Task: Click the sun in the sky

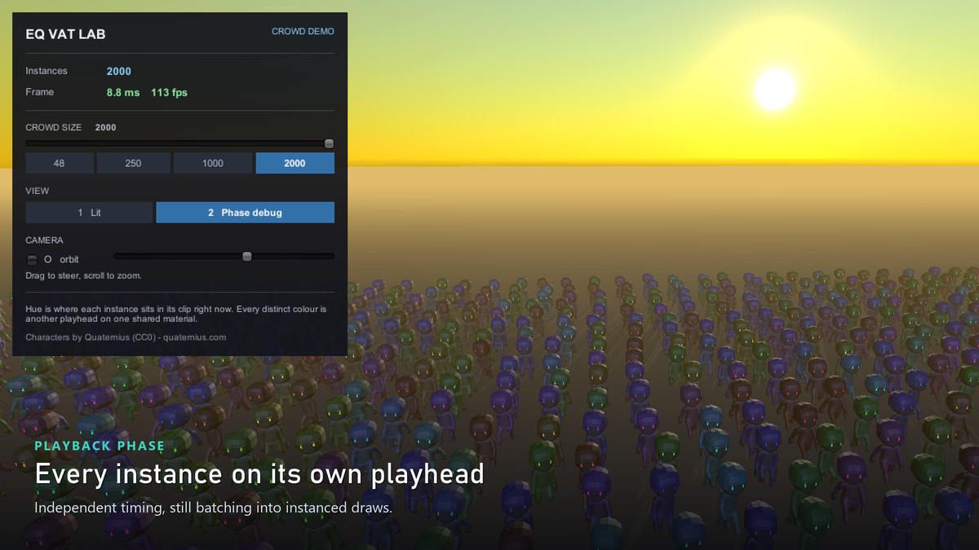Action: pyautogui.click(x=774, y=89)
